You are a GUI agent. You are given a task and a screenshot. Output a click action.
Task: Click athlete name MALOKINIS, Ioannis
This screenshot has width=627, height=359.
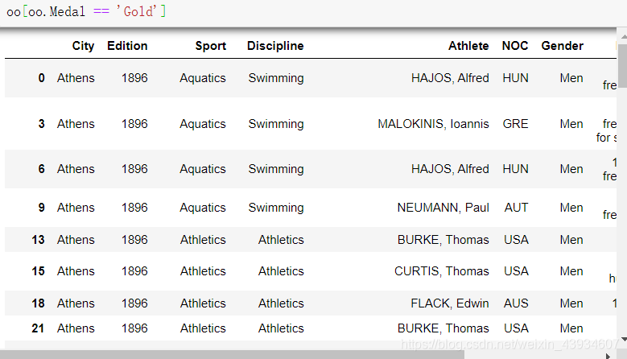point(434,124)
